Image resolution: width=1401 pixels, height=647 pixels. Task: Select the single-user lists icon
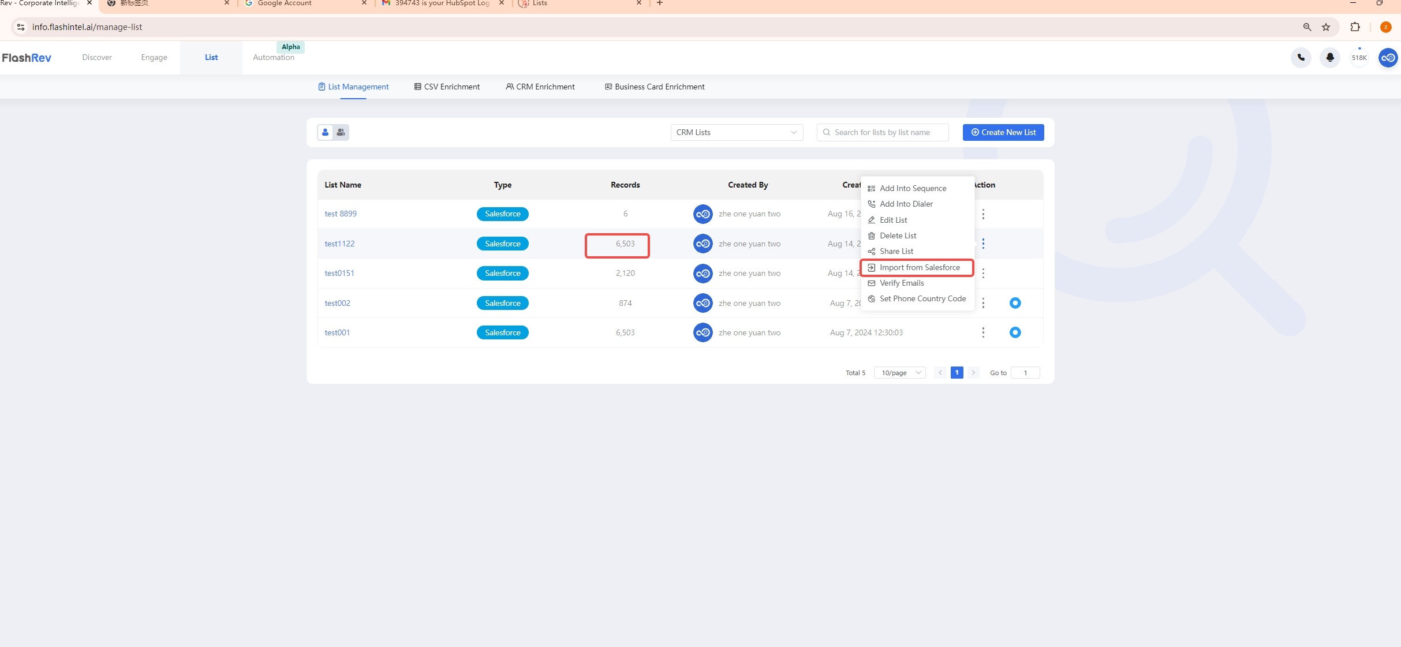(x=325, y=132)
